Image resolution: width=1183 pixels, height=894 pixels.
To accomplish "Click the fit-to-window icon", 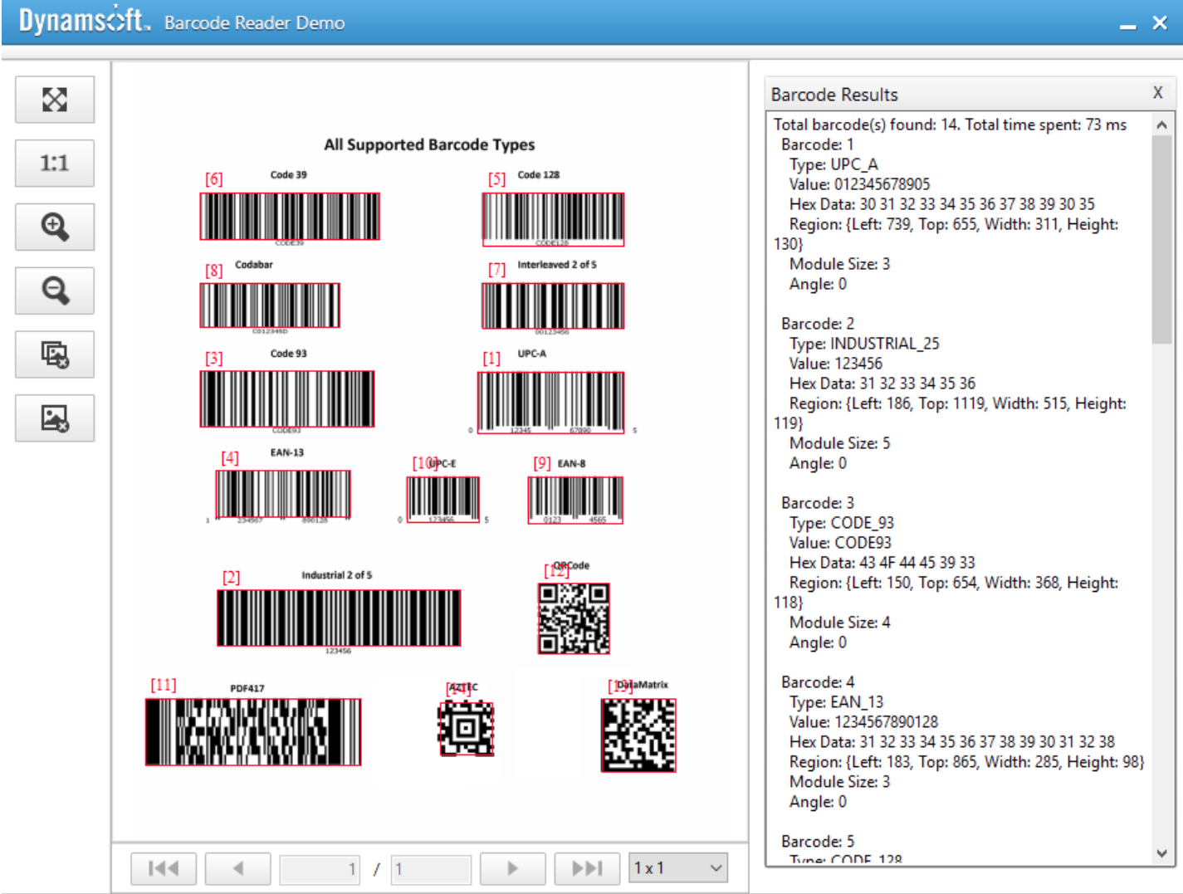I will [55, 99].
